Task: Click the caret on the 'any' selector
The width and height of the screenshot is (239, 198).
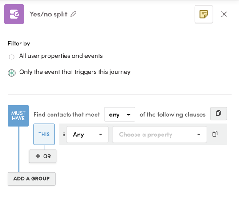Action: tap(129, 115)
